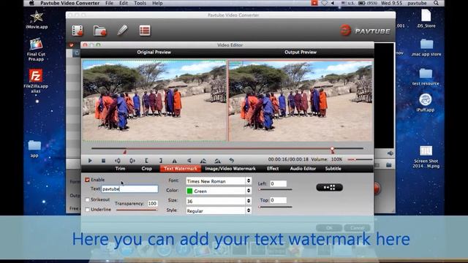
Task: Click the Output Preview video pane
Action: tap(301, 101)
